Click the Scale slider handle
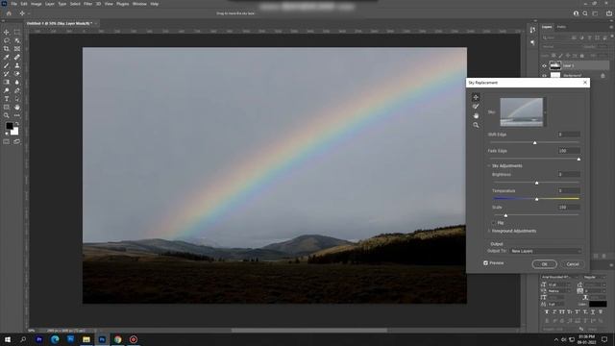615x346 pixels. (x=505, y=215)
